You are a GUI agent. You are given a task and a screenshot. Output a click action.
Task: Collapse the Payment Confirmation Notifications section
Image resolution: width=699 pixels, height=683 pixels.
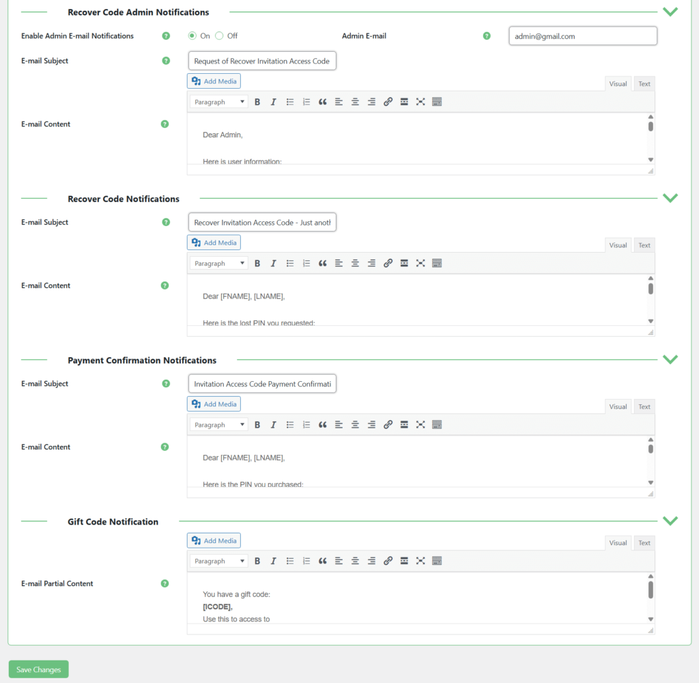670,359
